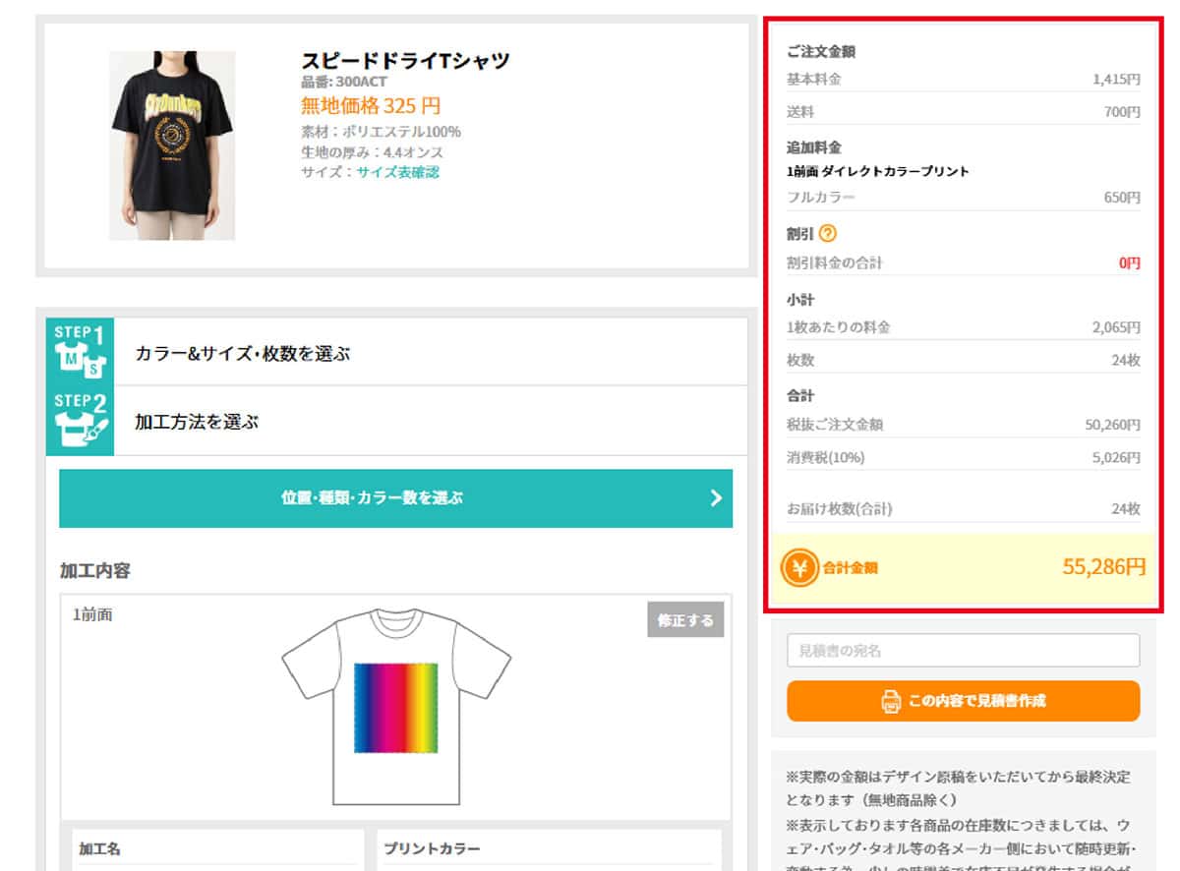Viewport: 1180px width, 871px height.
Task: Click the chevron arrow on the teal button
Action: point(716,498)
